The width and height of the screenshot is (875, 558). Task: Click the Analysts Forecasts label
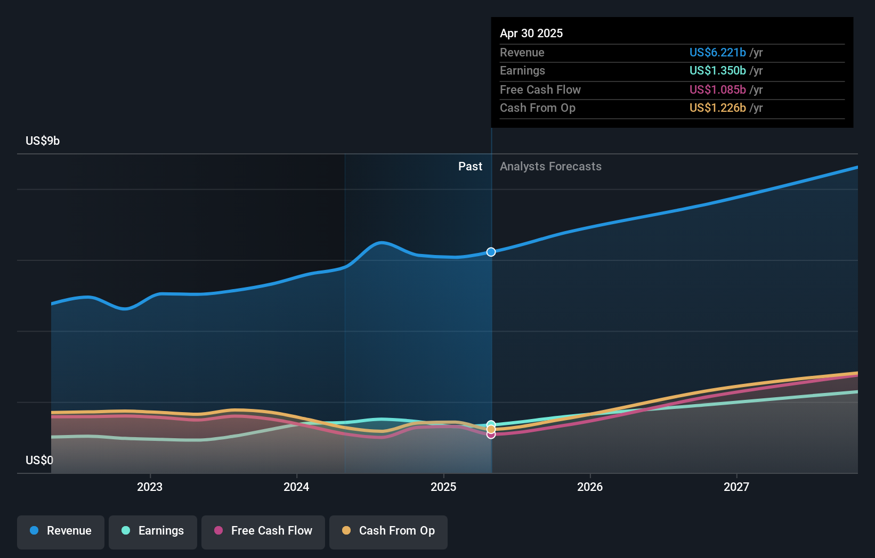click(550, 167)
